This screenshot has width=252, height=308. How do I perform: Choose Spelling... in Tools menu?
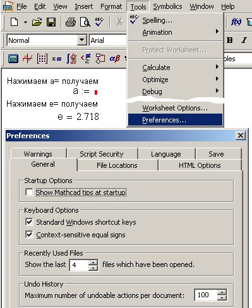[x=176, y=20]
